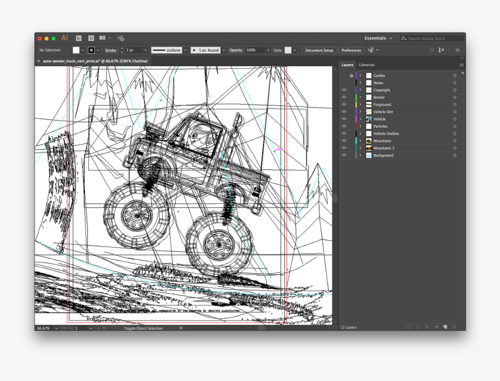
Task: Toggle visibility of Vehicle Dirt layer
Action: click(x=344, y=111)
